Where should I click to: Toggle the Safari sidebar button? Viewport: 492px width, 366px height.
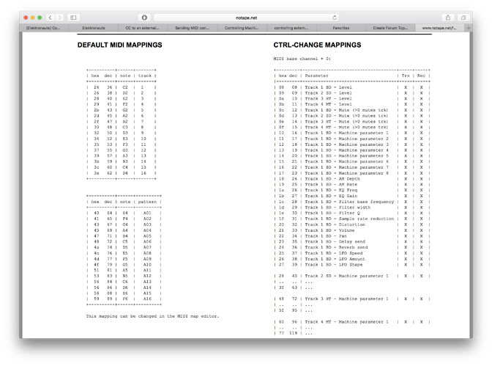click(x=73, y=18)
